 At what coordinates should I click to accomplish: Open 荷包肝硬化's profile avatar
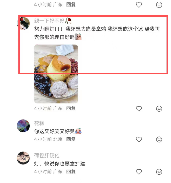[23, 158]
